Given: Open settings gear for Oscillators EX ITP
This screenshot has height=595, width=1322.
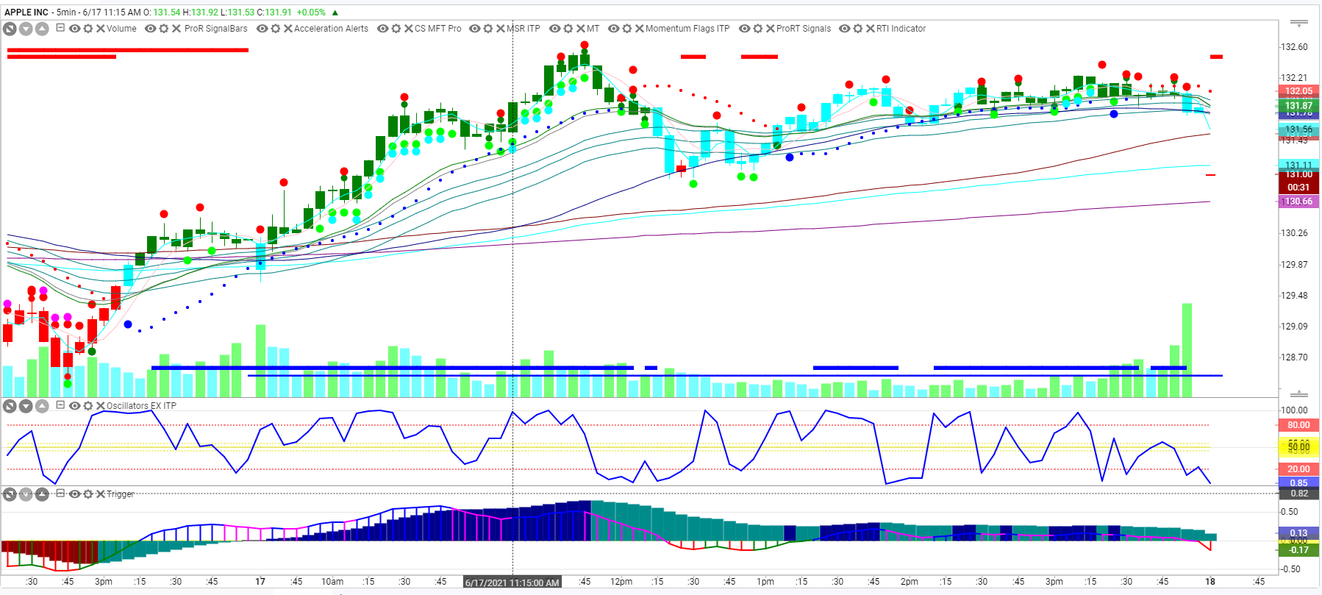Looking at the screenshot, I should click(x=88, y=406).
